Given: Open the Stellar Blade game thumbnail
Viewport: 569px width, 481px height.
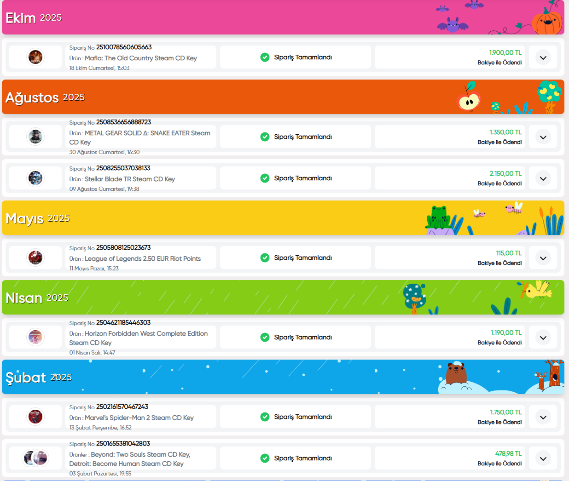Looking at the screenshot, I should [35, 178].
